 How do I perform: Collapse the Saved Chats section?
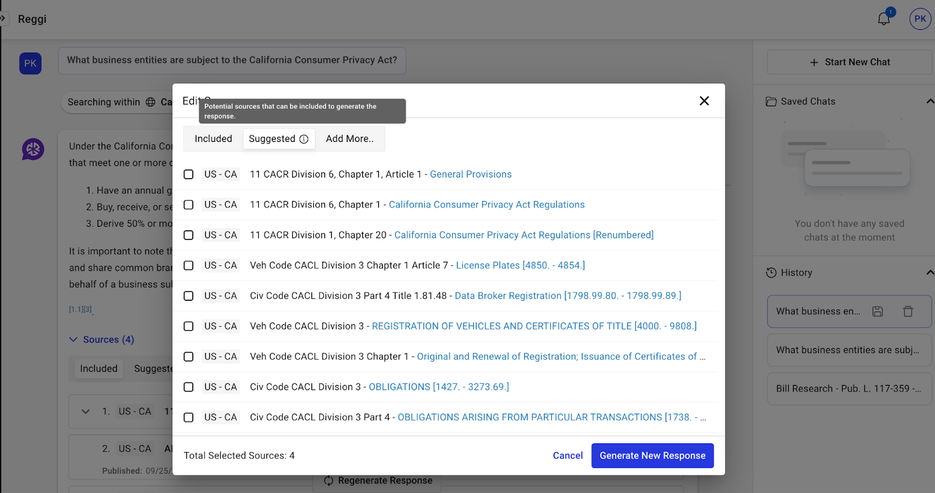click(x=929, y=102)
